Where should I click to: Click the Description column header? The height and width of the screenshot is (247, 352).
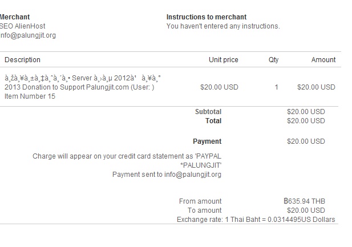coord(22,60)
